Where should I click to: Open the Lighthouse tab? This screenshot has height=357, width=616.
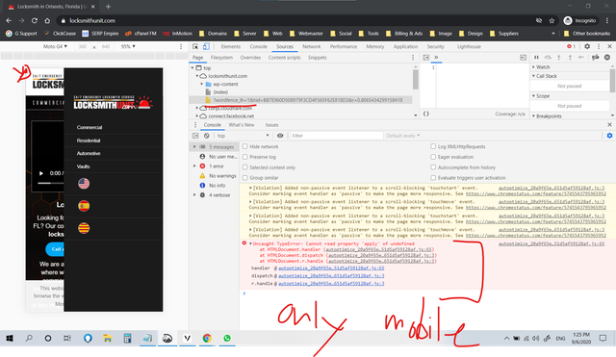click(x=469, y=46)
